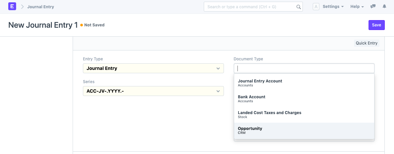Click the Save button
The height and width of the screenshot is (154, 394).
coord(376,25)
